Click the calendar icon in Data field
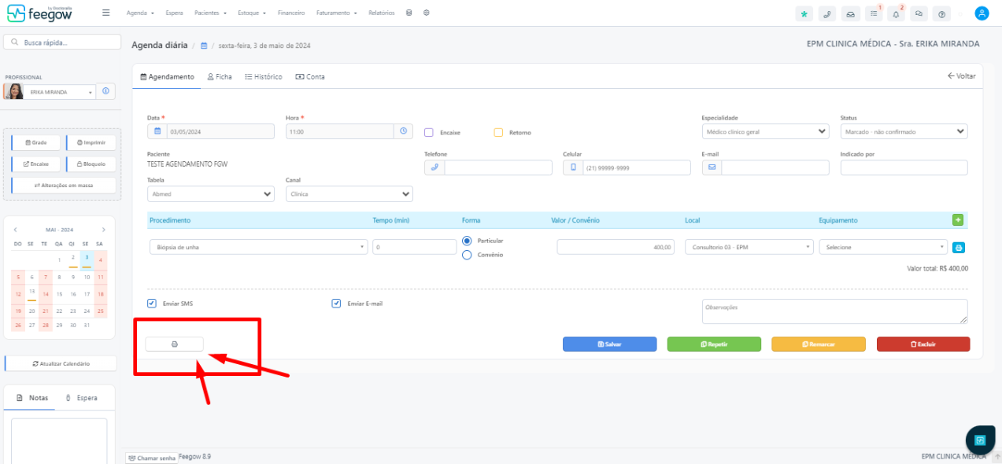 157,132
